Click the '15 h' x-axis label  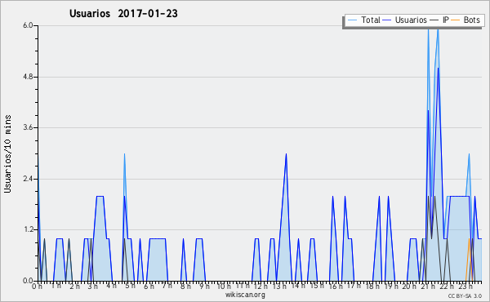pos(317,286)
